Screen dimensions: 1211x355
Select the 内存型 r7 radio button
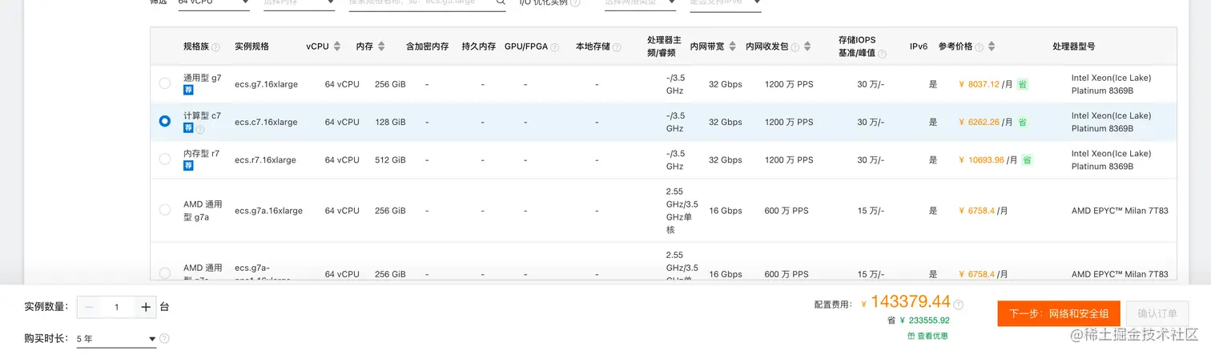(x=165, y=159)
